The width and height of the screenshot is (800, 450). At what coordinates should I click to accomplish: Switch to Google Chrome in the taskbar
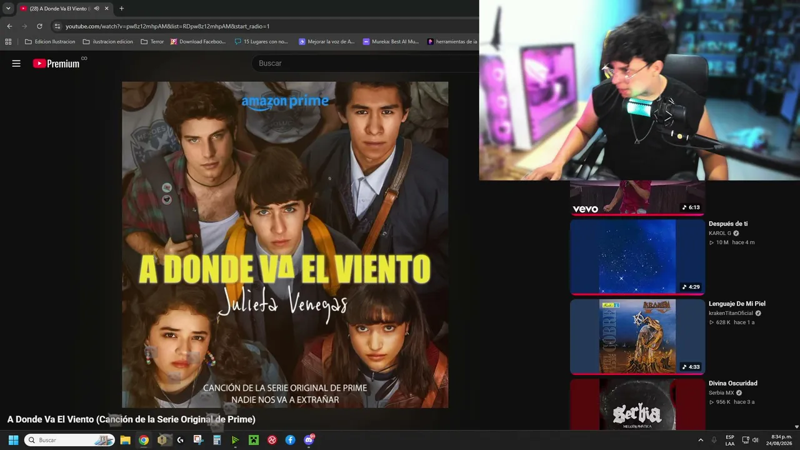(x=144, y=440)
